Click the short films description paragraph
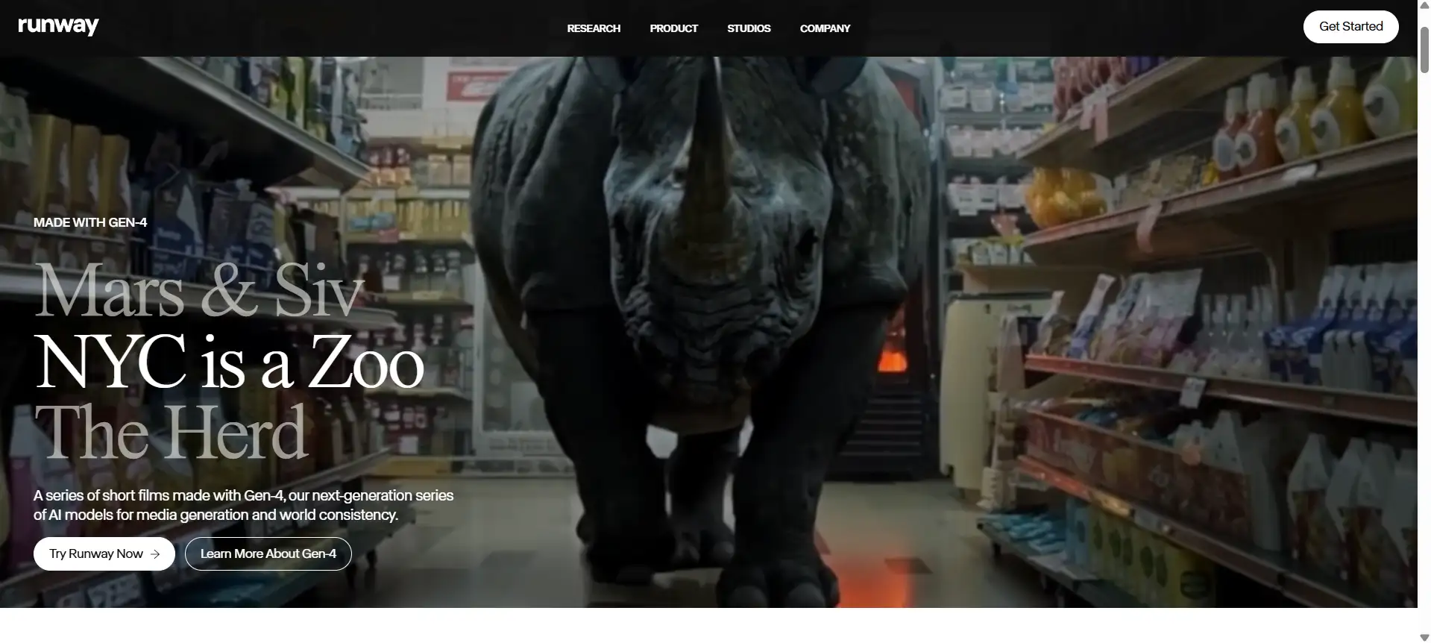The height and width of the screenshot is (643, 1431). click(243, 505)
